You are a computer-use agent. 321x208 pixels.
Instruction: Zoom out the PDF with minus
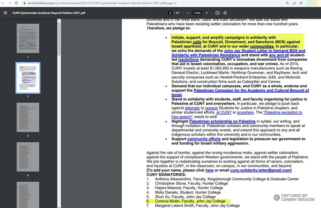click(x=188, y=13)
